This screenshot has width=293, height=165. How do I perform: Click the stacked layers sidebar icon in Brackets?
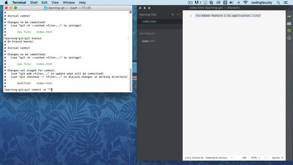289,38
